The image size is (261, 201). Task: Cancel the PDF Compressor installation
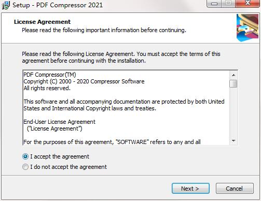point(235,189)
